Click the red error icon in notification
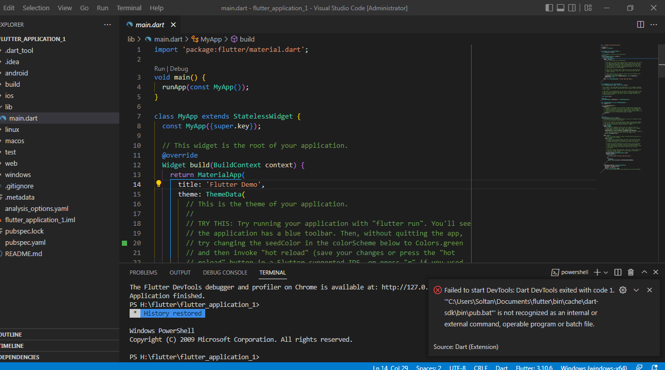This screenshot has height=370, width=665. click(x=438, y=290)
